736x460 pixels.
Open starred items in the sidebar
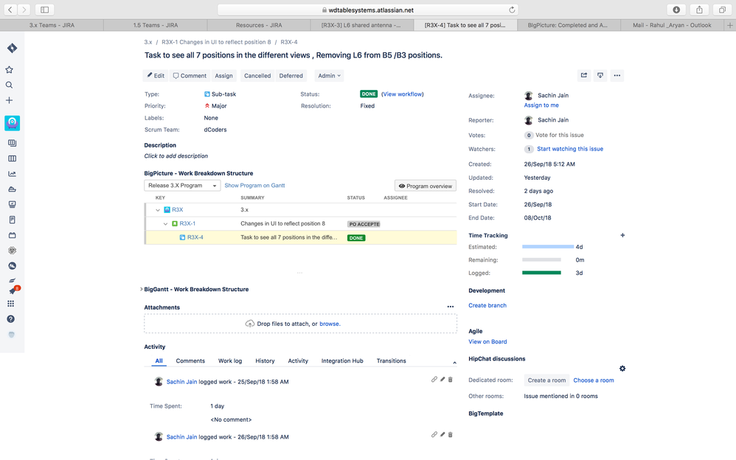pos(9,69)
